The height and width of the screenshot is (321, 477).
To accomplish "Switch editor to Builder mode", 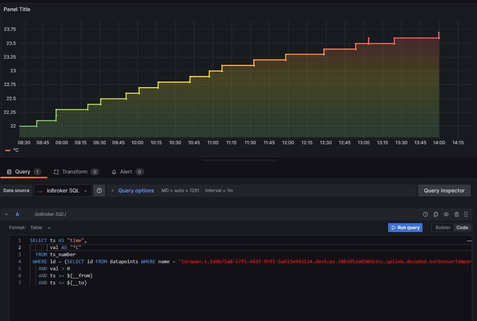I will coord(443,228).
